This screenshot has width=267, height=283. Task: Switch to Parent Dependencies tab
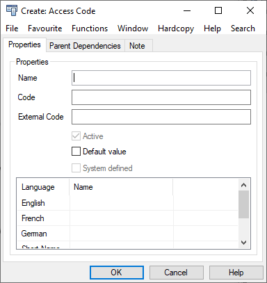85,46
